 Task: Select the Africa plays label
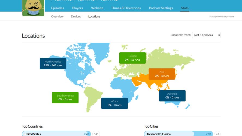[114, 103]
